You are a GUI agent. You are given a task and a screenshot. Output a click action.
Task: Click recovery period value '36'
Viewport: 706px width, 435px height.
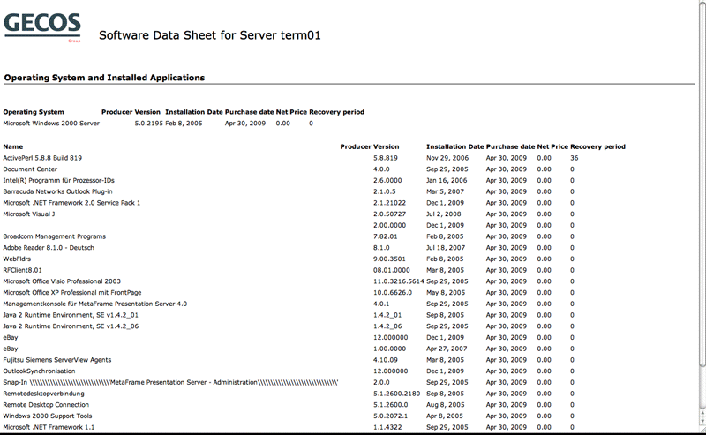click(x=575, y=158)
